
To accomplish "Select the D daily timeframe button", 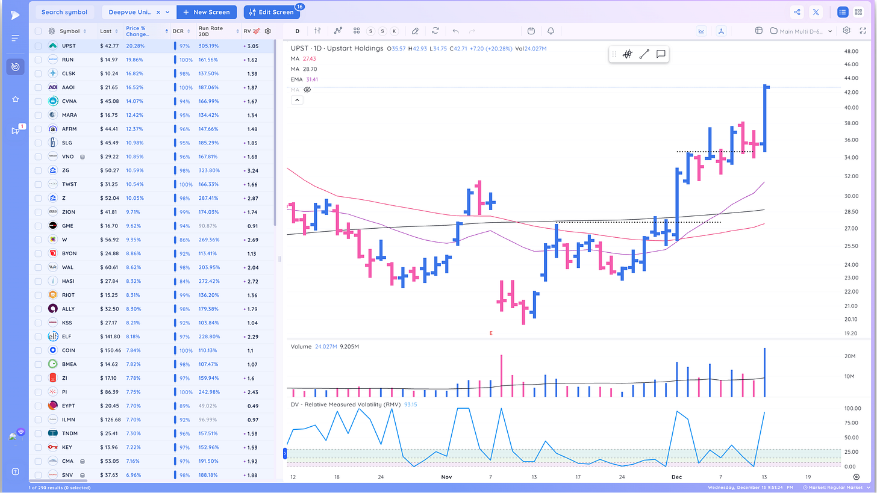I will click(297, 31).
